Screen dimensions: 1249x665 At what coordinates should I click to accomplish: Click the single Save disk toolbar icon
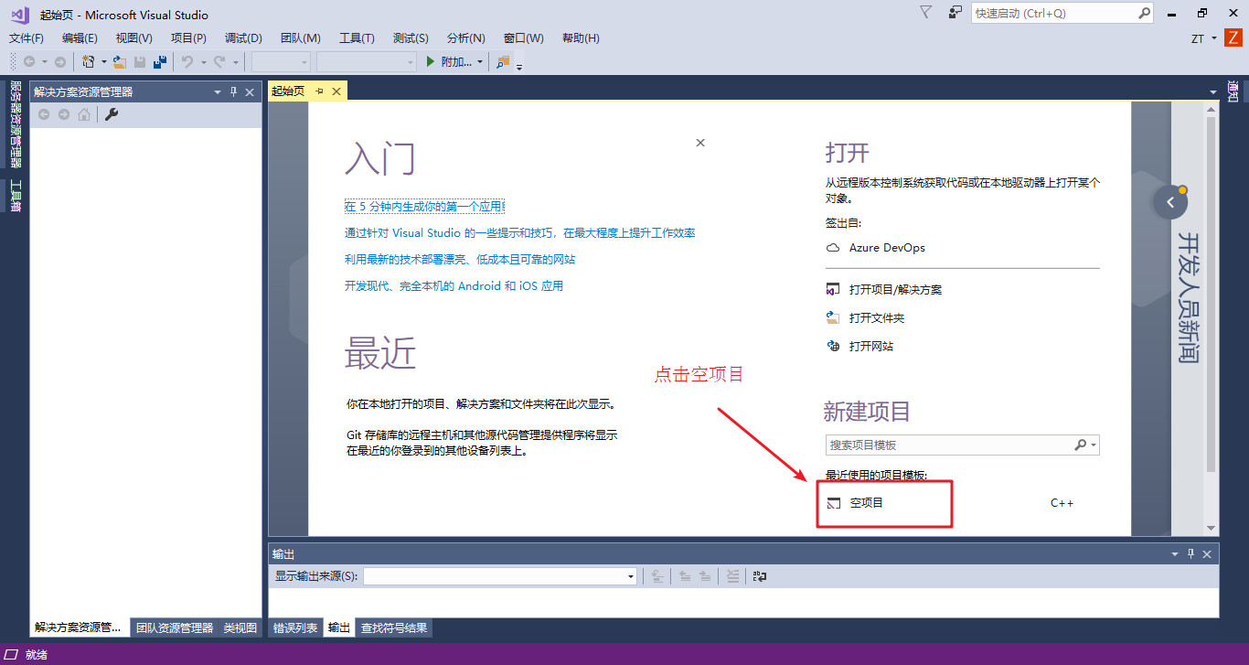[x=140, y=62]
